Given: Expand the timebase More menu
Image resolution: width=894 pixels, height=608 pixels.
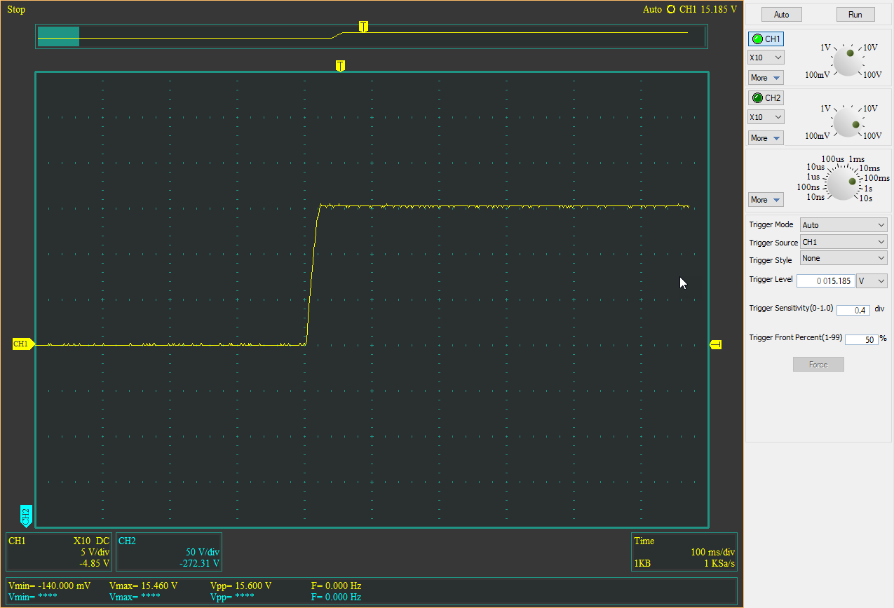Looking at the screenshot, I should (x=766, y=200).
